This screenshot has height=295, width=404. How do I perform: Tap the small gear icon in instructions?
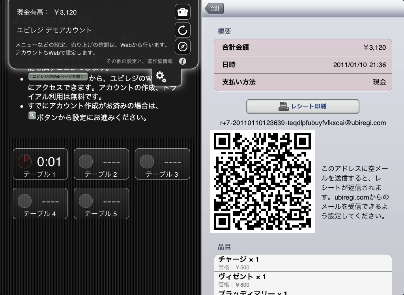coord(32,116)
